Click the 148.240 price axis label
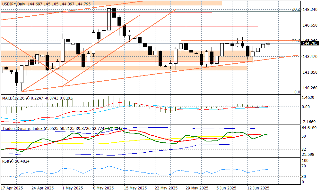Image resolution: width=321 pixels, height=192 pixels. click(x=310, y=10)
